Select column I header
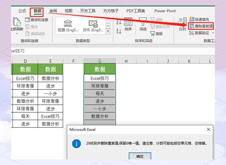The width and height of the screenshot is (226, 165). coord(147,61)
